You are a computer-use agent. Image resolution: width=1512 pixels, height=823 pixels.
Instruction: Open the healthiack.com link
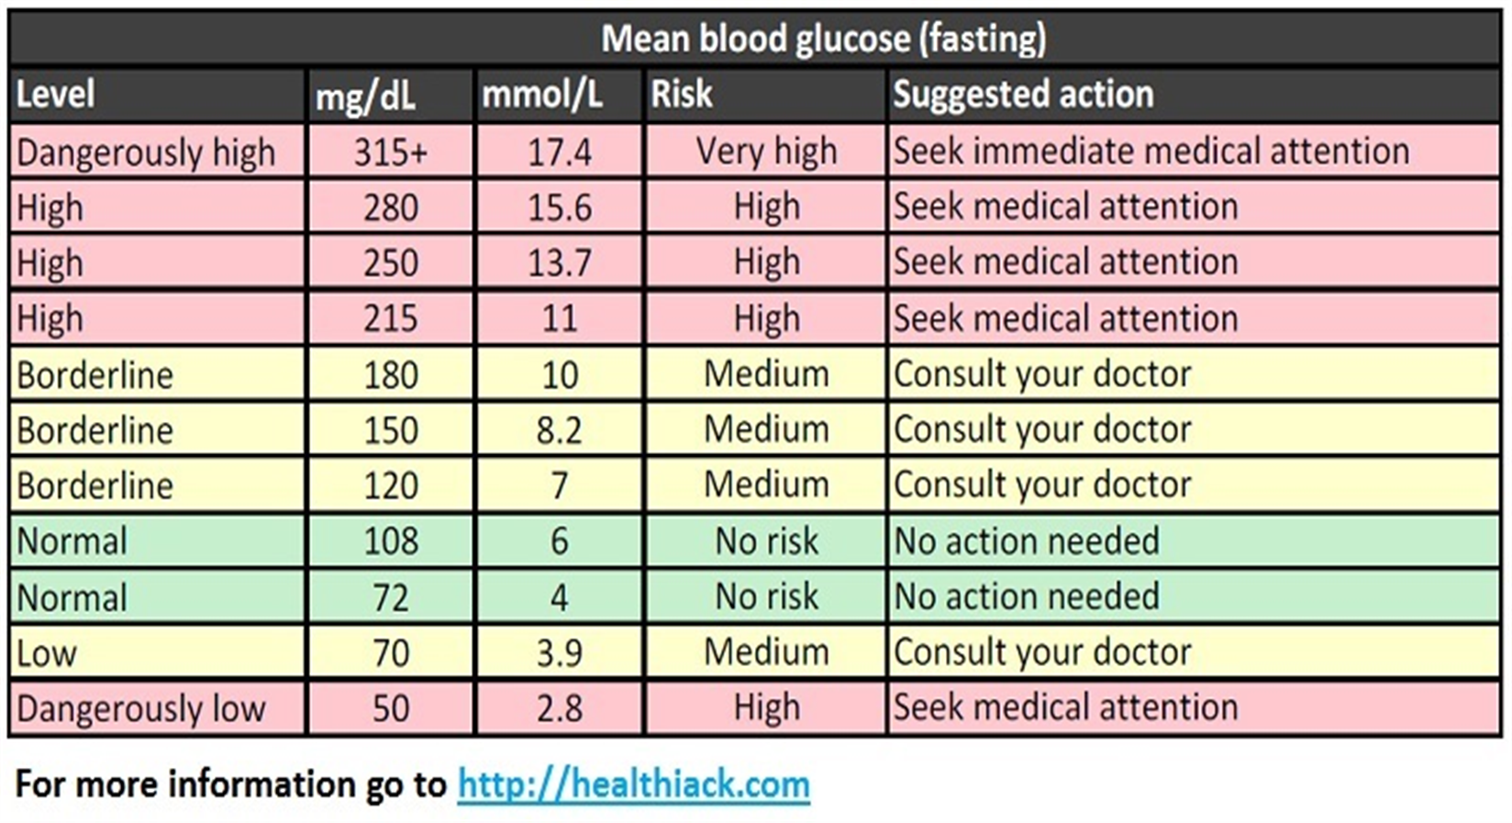(633, 785)
